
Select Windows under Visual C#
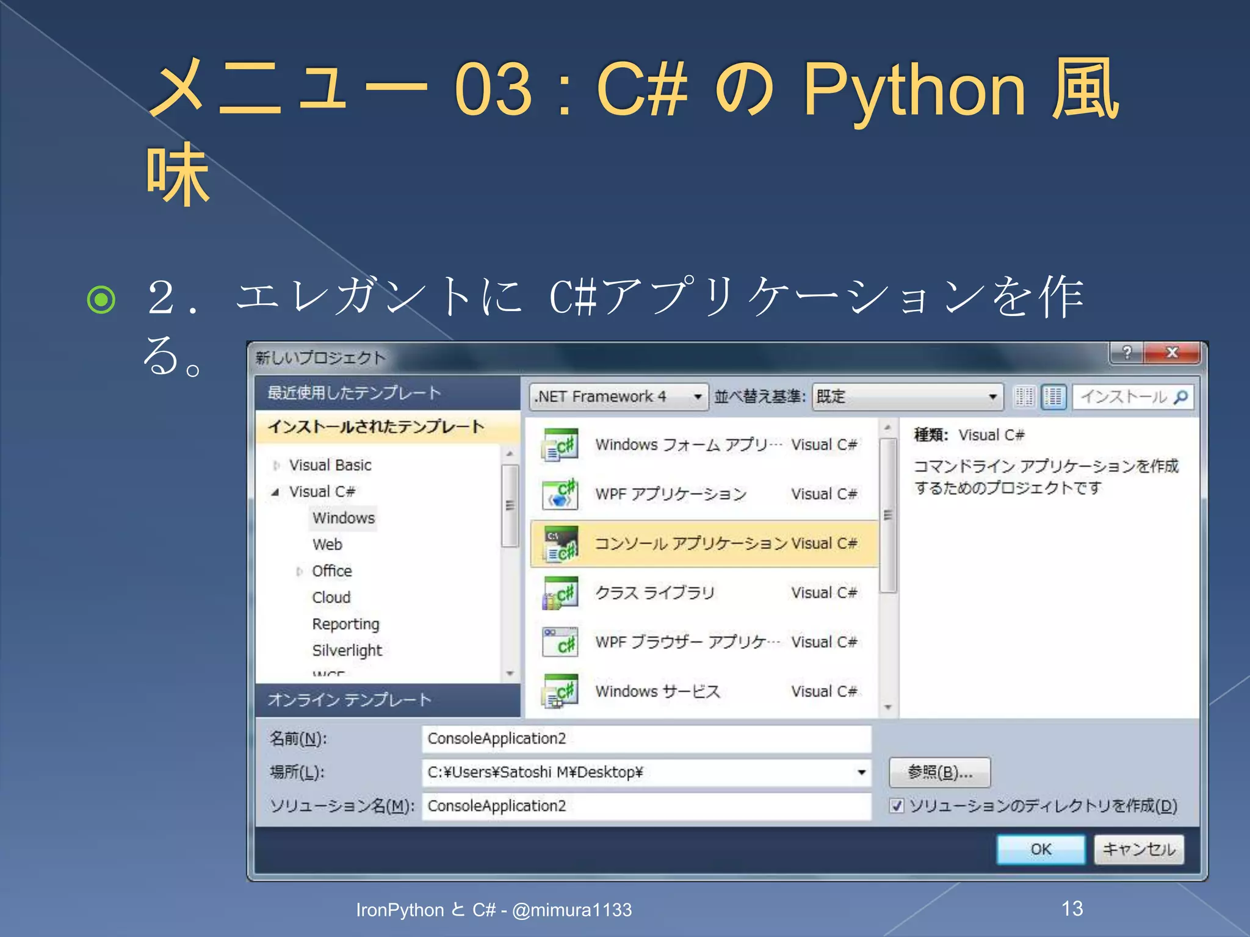coord(344,518)
